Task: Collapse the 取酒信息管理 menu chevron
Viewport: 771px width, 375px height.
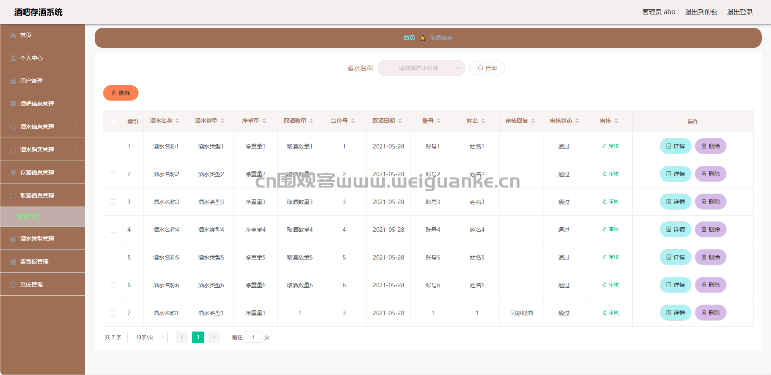Action: click(75, 195)
